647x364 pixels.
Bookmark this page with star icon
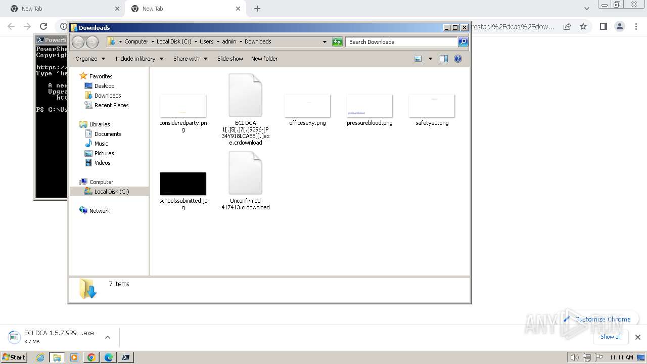coord(583,26)
